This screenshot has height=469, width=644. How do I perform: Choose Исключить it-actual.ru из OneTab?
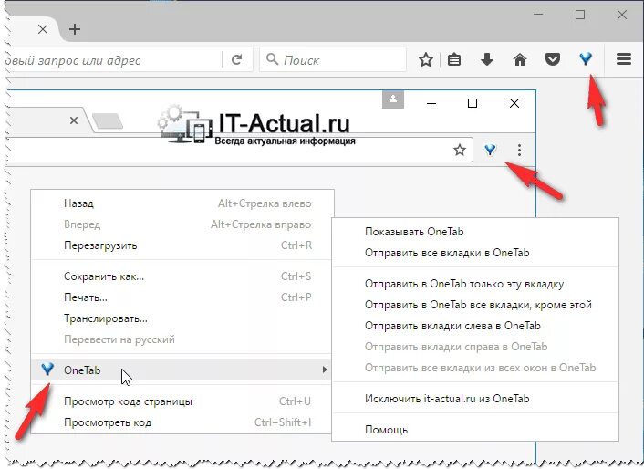(475, 399)
